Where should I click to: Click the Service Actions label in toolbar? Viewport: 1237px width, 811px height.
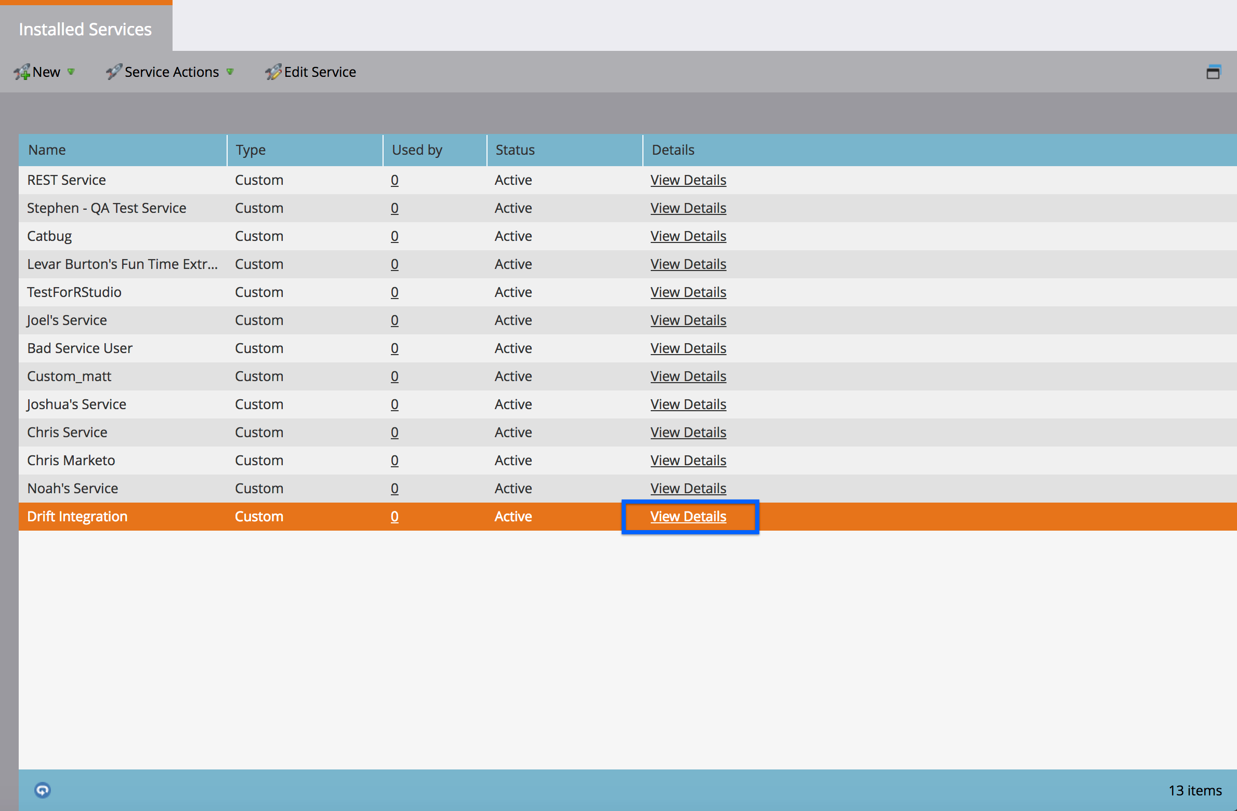[x=172, y=72]
